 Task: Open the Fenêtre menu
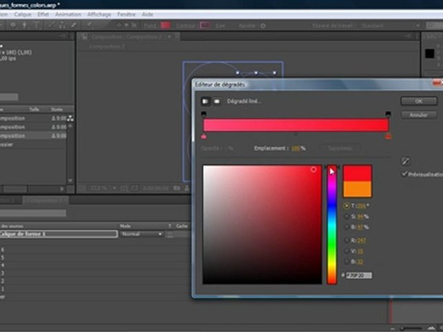(x=126, y=14)
